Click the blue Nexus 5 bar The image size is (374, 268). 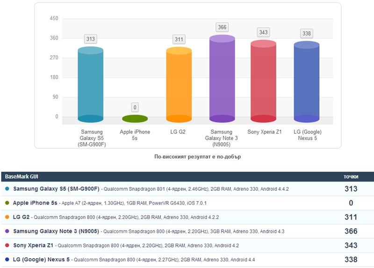click(307, 82)
